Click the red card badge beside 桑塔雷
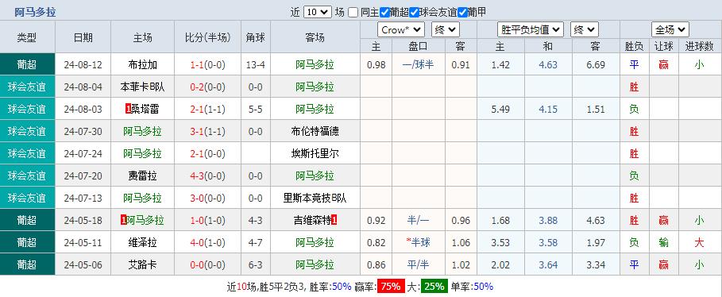722x297 pixels. (x=129, y=109)
